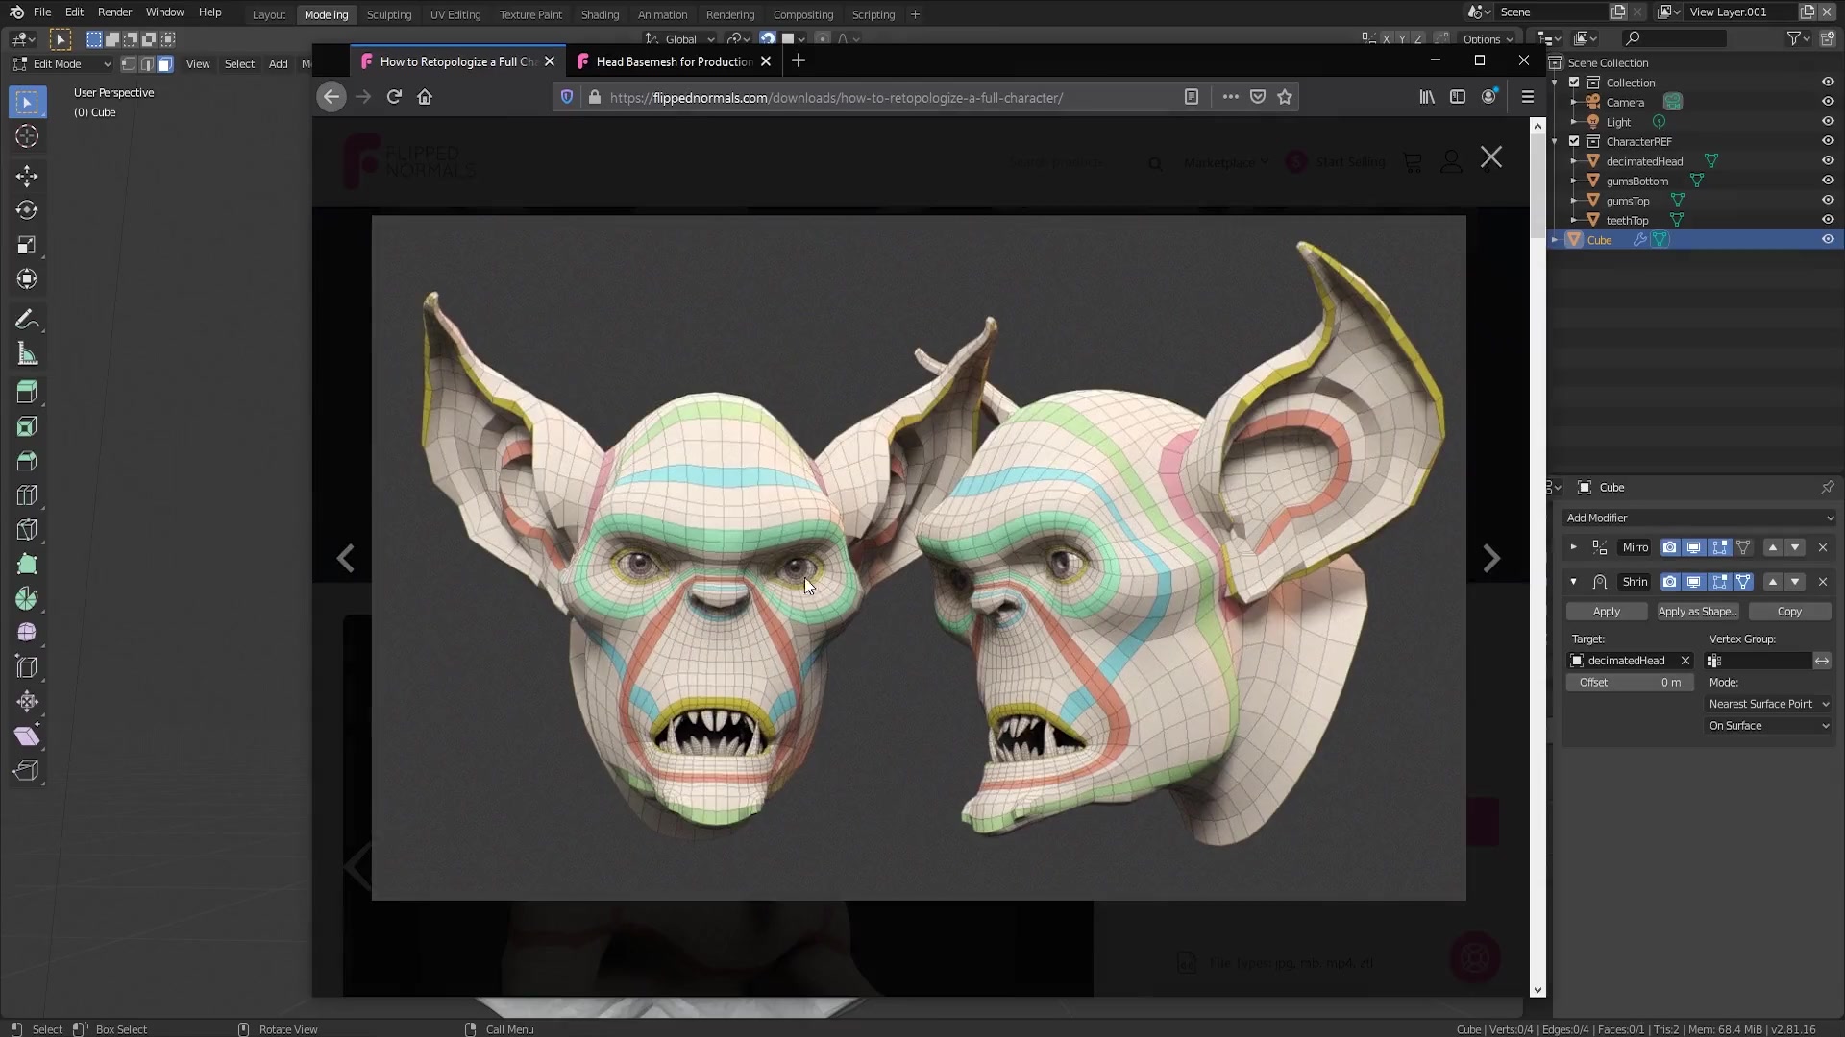Select the Inset Faces tool
Image resolution: width=1845 pixels, height=1037 pixels.
[27, 426]
